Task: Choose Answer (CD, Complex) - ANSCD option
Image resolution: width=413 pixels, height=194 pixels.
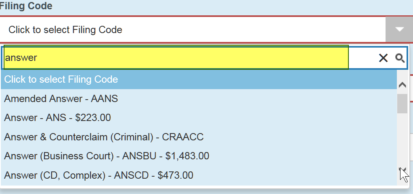Action: (199, 175)
